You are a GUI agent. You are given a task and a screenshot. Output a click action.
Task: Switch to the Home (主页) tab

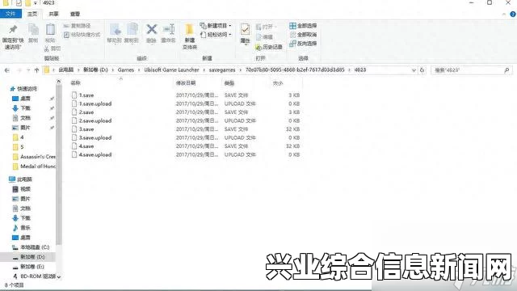[x=32, y=14]
